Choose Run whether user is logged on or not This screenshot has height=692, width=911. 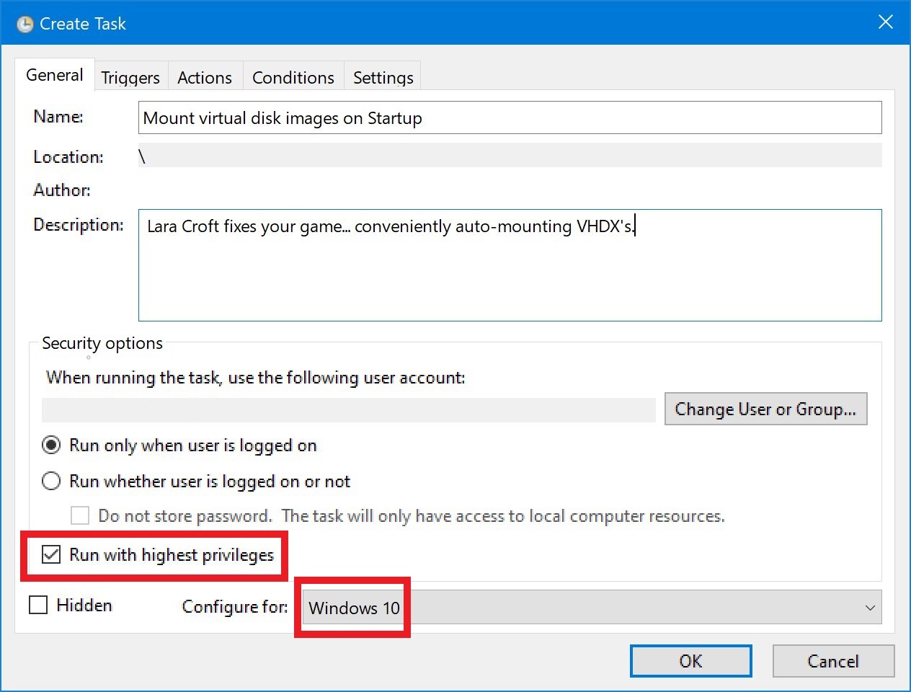pos(51,481)
